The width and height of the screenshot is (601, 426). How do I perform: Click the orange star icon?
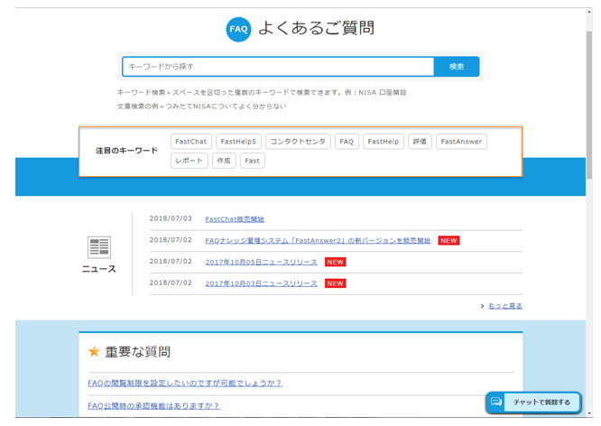click(x=94, y=352)
